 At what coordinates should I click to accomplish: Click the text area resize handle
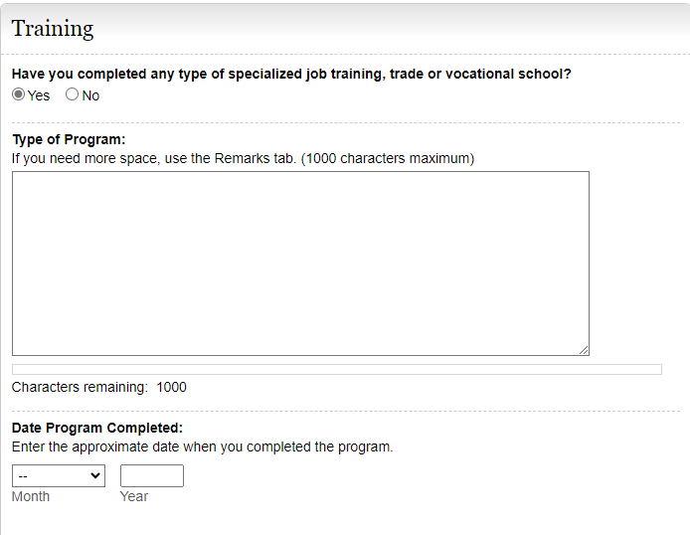tap(584, 350)
